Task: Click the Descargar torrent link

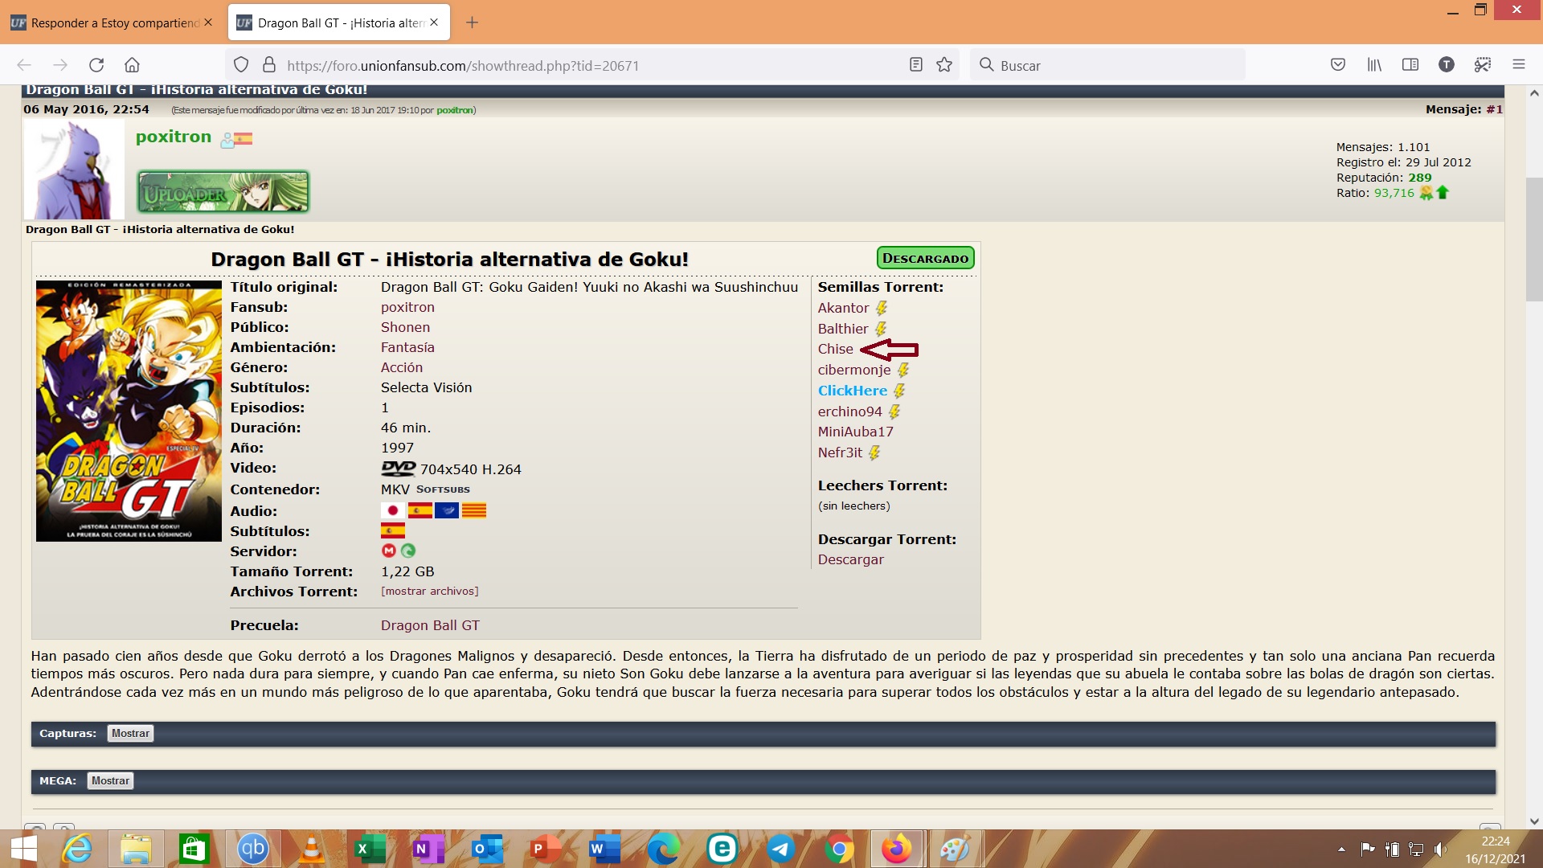Action: 850,559
